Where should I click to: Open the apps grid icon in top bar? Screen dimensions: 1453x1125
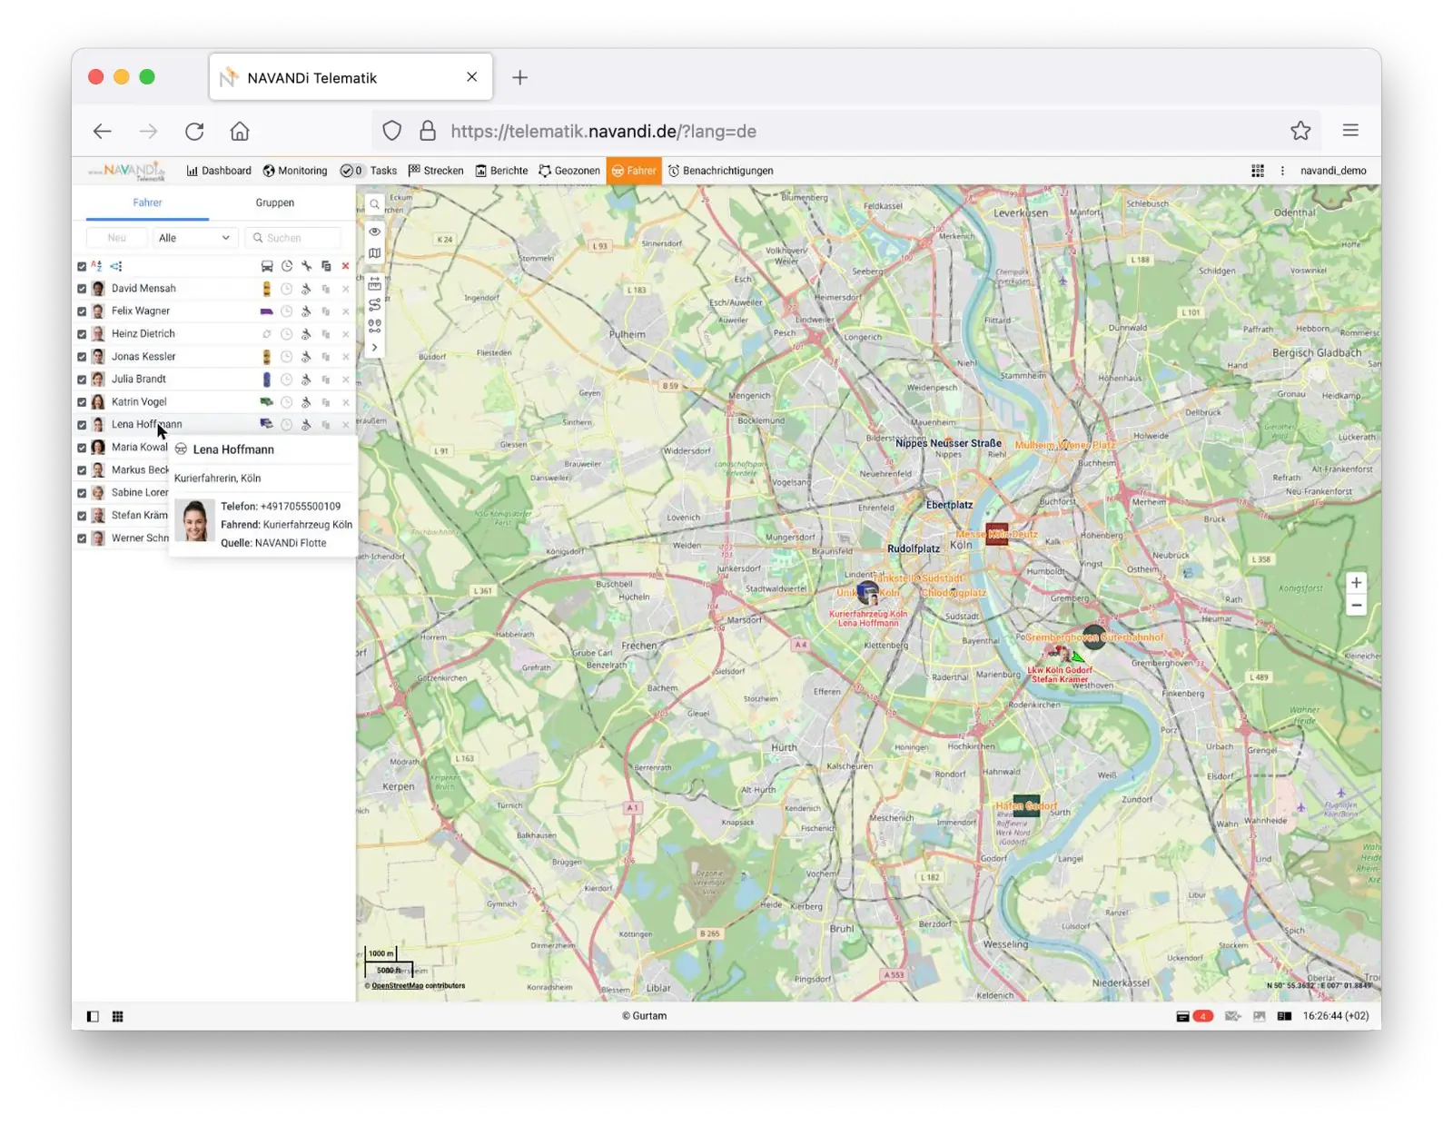click(1258, 171)
